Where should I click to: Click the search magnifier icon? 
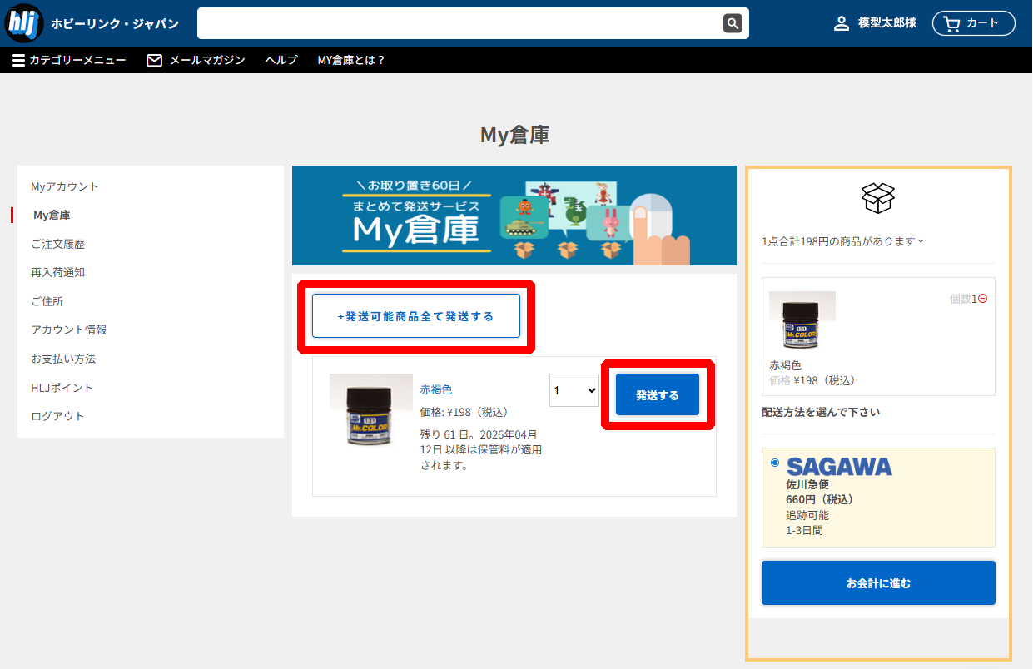pos(732,23)
